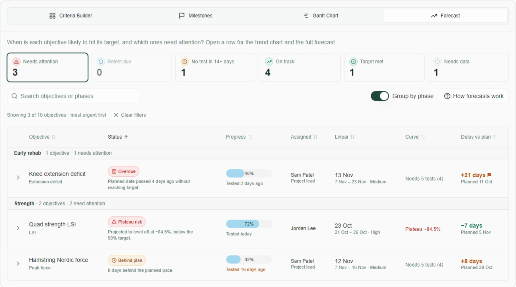Click the Early rehab phase header
Viewport: 516px width, 287px height.
coord(258,153)
